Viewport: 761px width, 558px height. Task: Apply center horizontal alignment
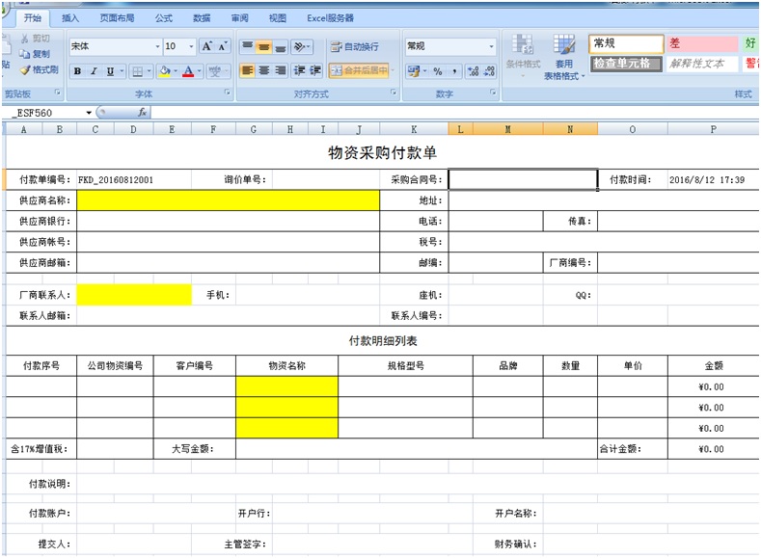point(263,70)
